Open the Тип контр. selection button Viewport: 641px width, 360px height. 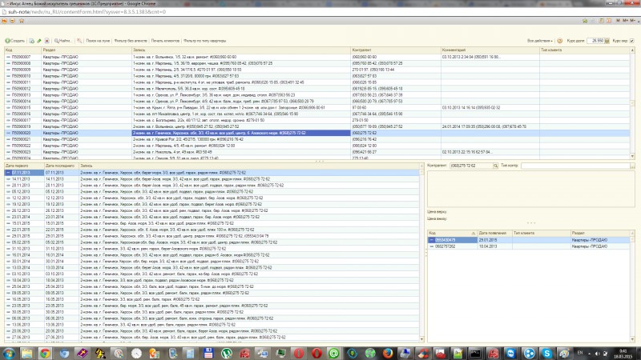[632, 166]
